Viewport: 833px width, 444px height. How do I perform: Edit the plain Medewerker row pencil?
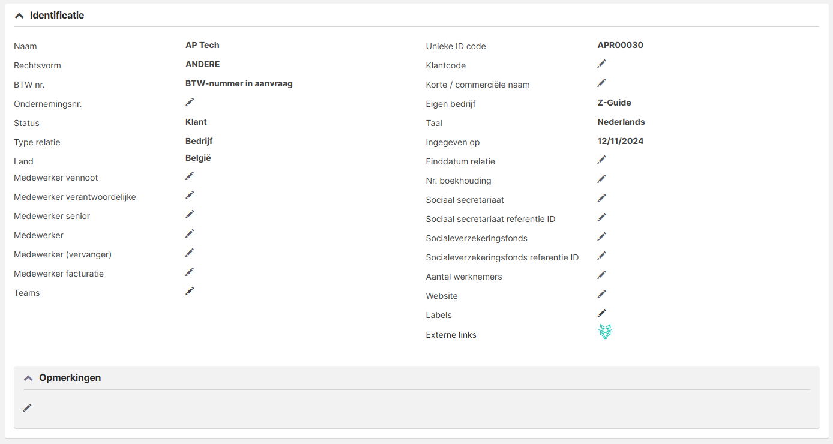coord(190,233)
